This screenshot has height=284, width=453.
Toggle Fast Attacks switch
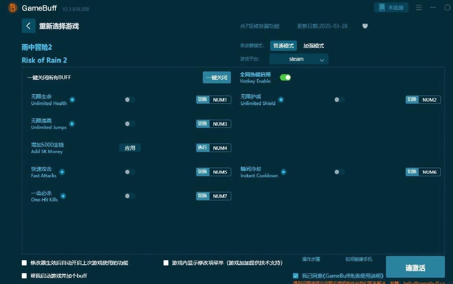click(x=130, y=172)
